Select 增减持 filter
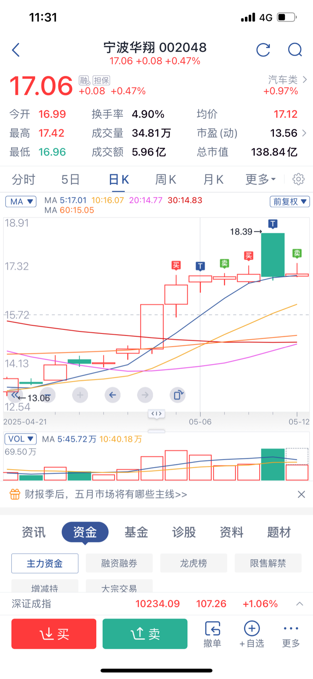The height and width of the screenshot is (679, 313). pyautogui.click(x=45, y=586)
